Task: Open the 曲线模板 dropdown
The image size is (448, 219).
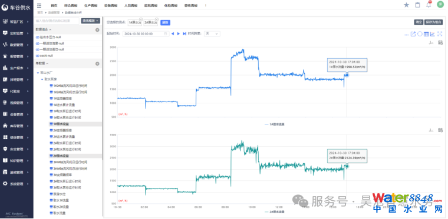Action: [91, 21]
